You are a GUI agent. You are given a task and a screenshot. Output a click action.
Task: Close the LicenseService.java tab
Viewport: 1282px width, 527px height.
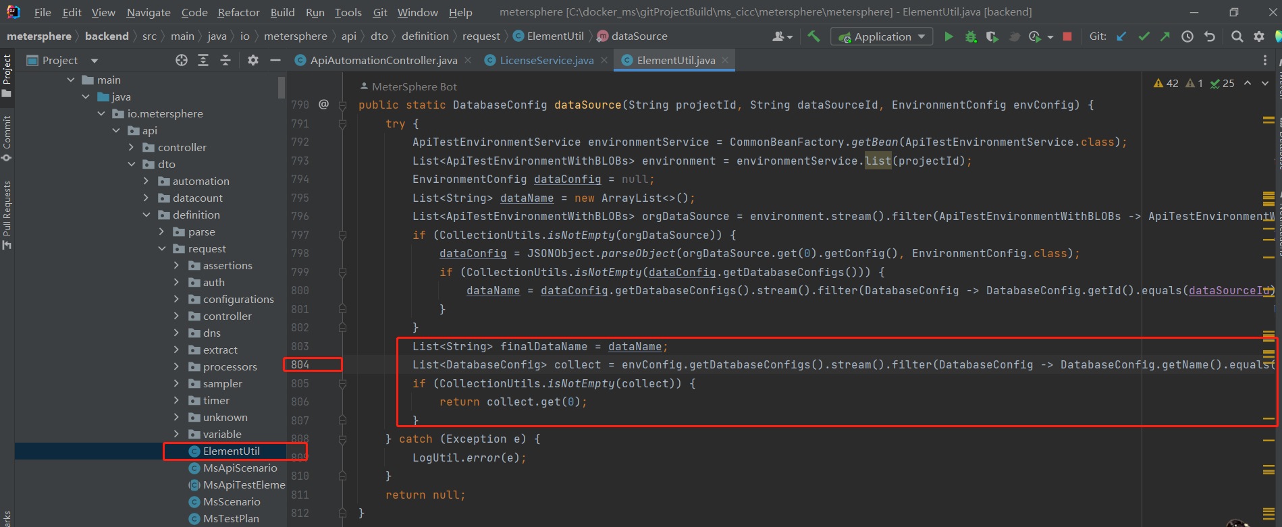pyautogui.click(x=604, y=60)
